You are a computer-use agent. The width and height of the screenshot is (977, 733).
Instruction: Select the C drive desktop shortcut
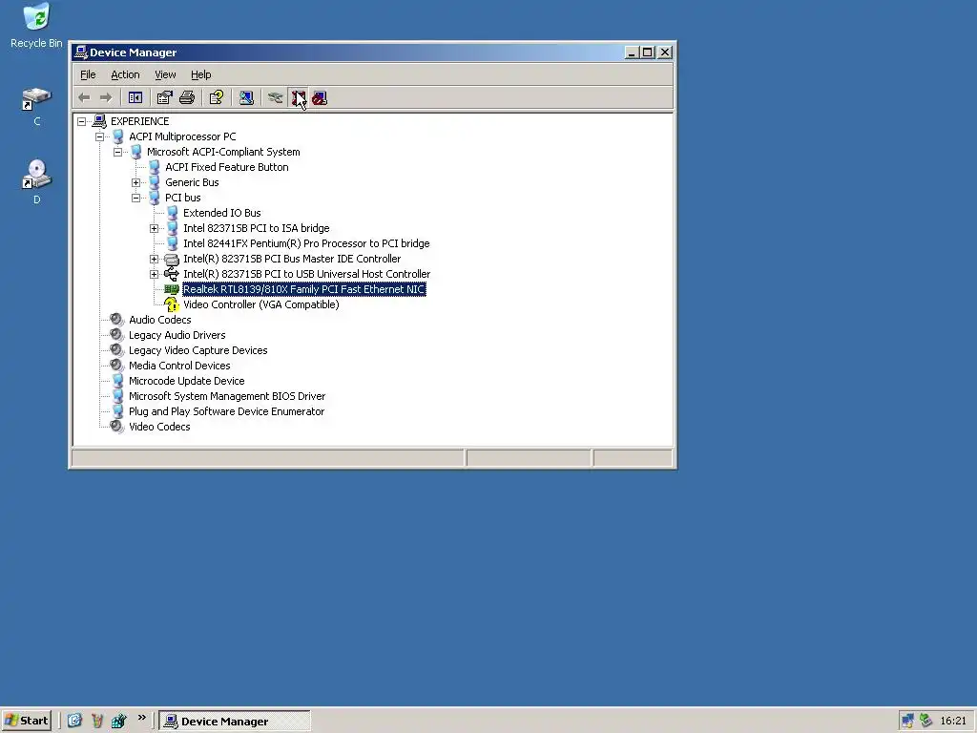pos(37,107)
